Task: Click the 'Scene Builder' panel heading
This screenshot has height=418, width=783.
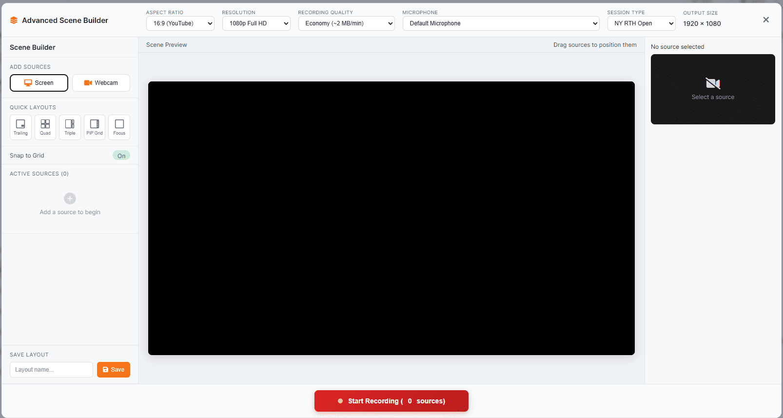Action: [33, 47]
